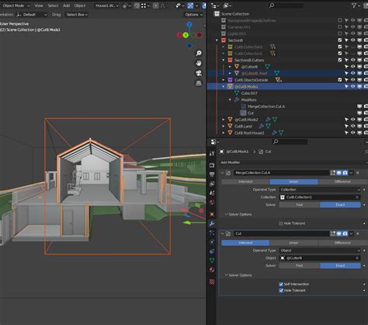Check the Lights.001 collection enable checkbox
The image size is (368, 325).
click(340, 33)
